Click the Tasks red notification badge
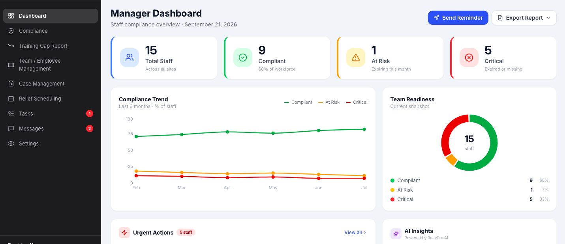Viewport: 565px width, 244px height. (x=90, y=114)
